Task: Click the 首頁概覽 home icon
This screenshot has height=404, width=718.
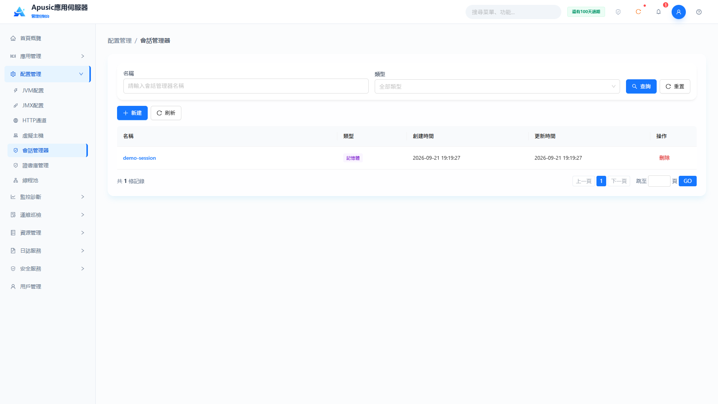Action: click(x=13, y=38)
